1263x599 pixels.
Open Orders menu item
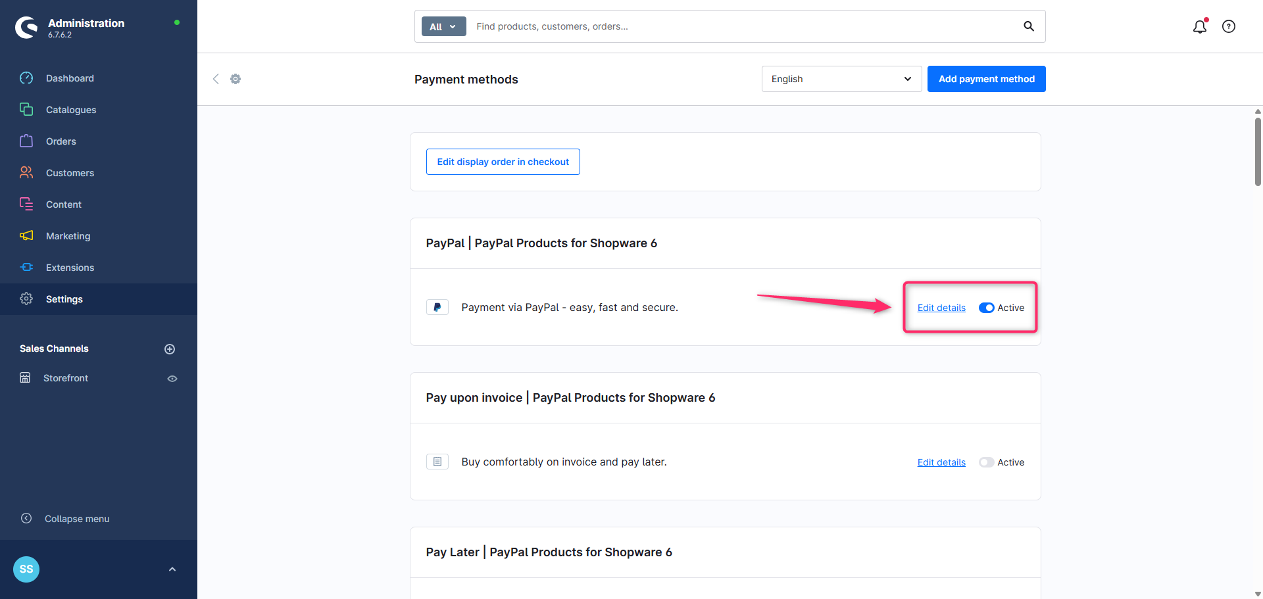[99, 141]
